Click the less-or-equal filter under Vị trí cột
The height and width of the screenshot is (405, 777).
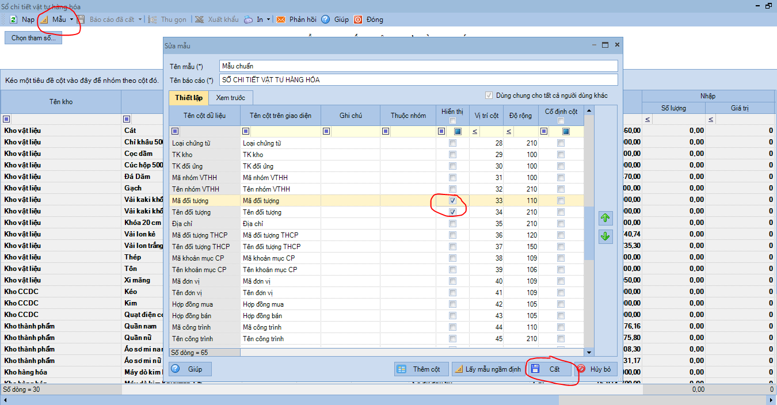475,132
